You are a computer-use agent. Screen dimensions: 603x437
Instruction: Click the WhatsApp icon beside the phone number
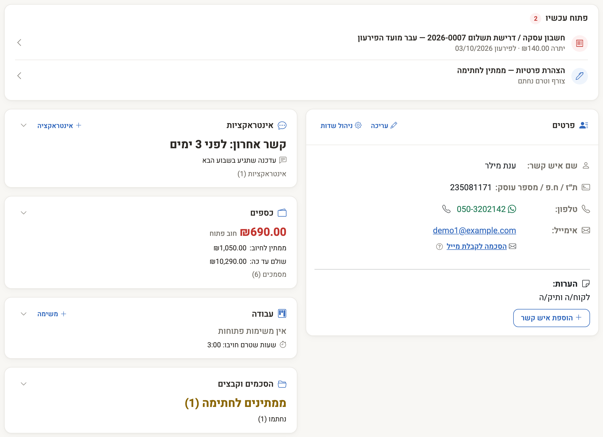(512, 209)
